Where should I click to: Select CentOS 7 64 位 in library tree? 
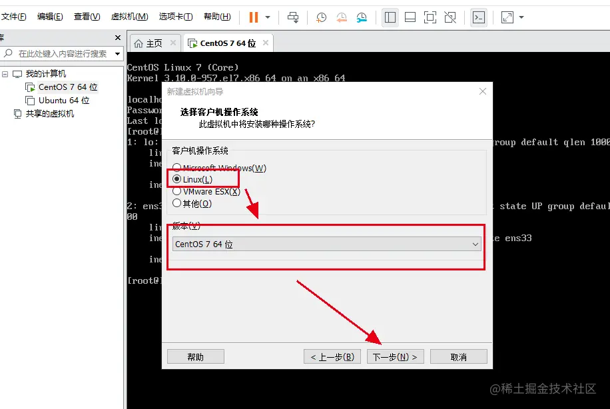click(68, 87)
